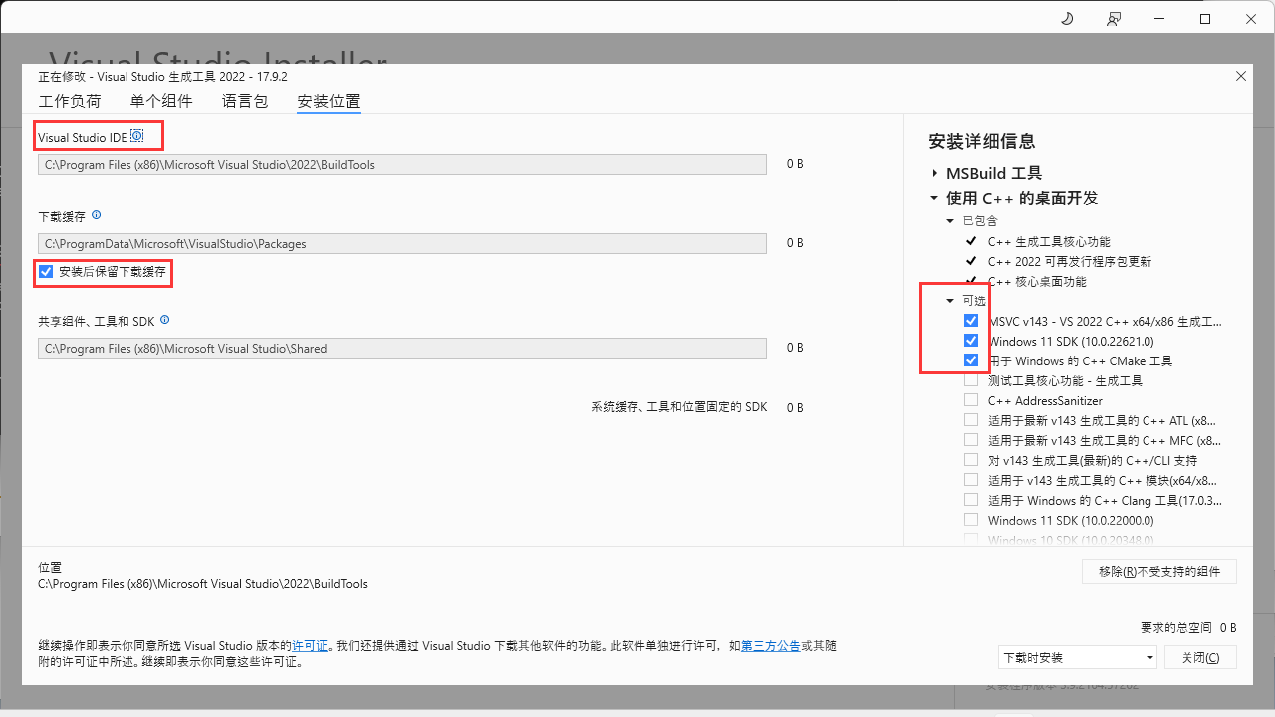Open the 第三方公告 link

(771, 646)
